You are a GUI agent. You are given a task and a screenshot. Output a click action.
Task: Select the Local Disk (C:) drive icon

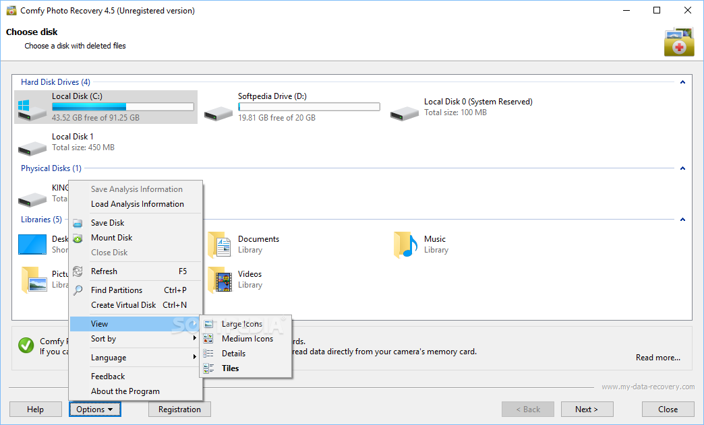(x=32, y=110)
